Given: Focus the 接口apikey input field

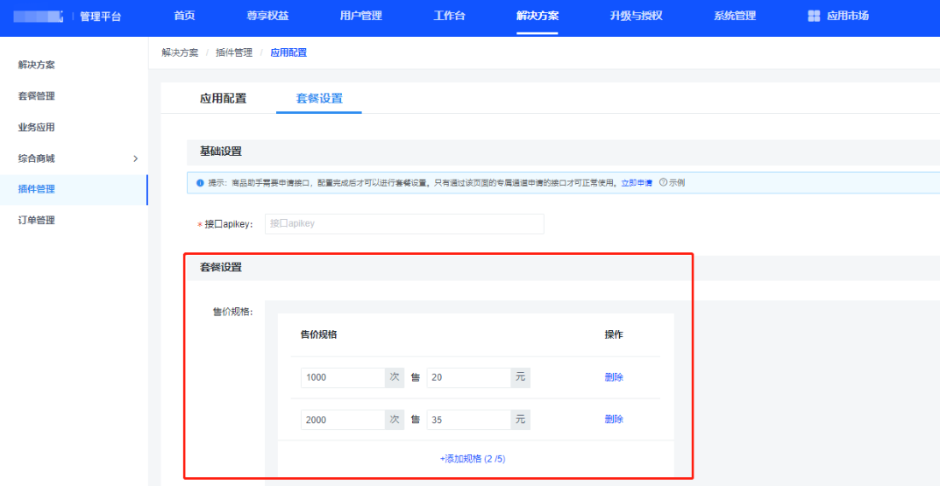Looking at the screenshot, I should point(404,224).
